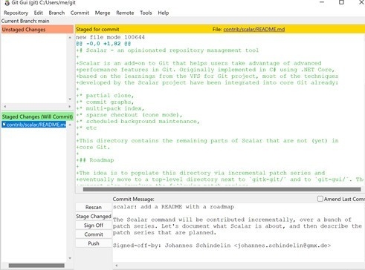Click the Git Gui app icon in the title bar

coord(7,3)
